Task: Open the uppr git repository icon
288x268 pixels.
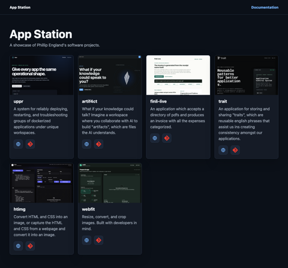Action: point(30,144)
